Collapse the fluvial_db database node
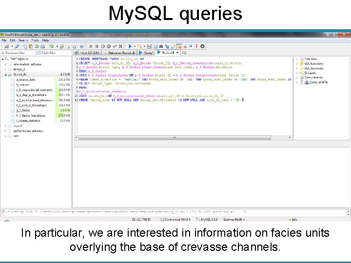 coord(5,75)
